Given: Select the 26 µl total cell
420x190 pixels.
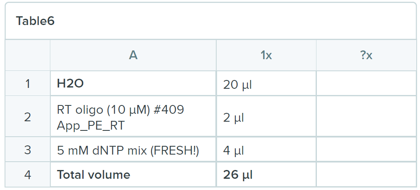Looking at the screenshot, I should pyautogui.click(x=266, y=175).
